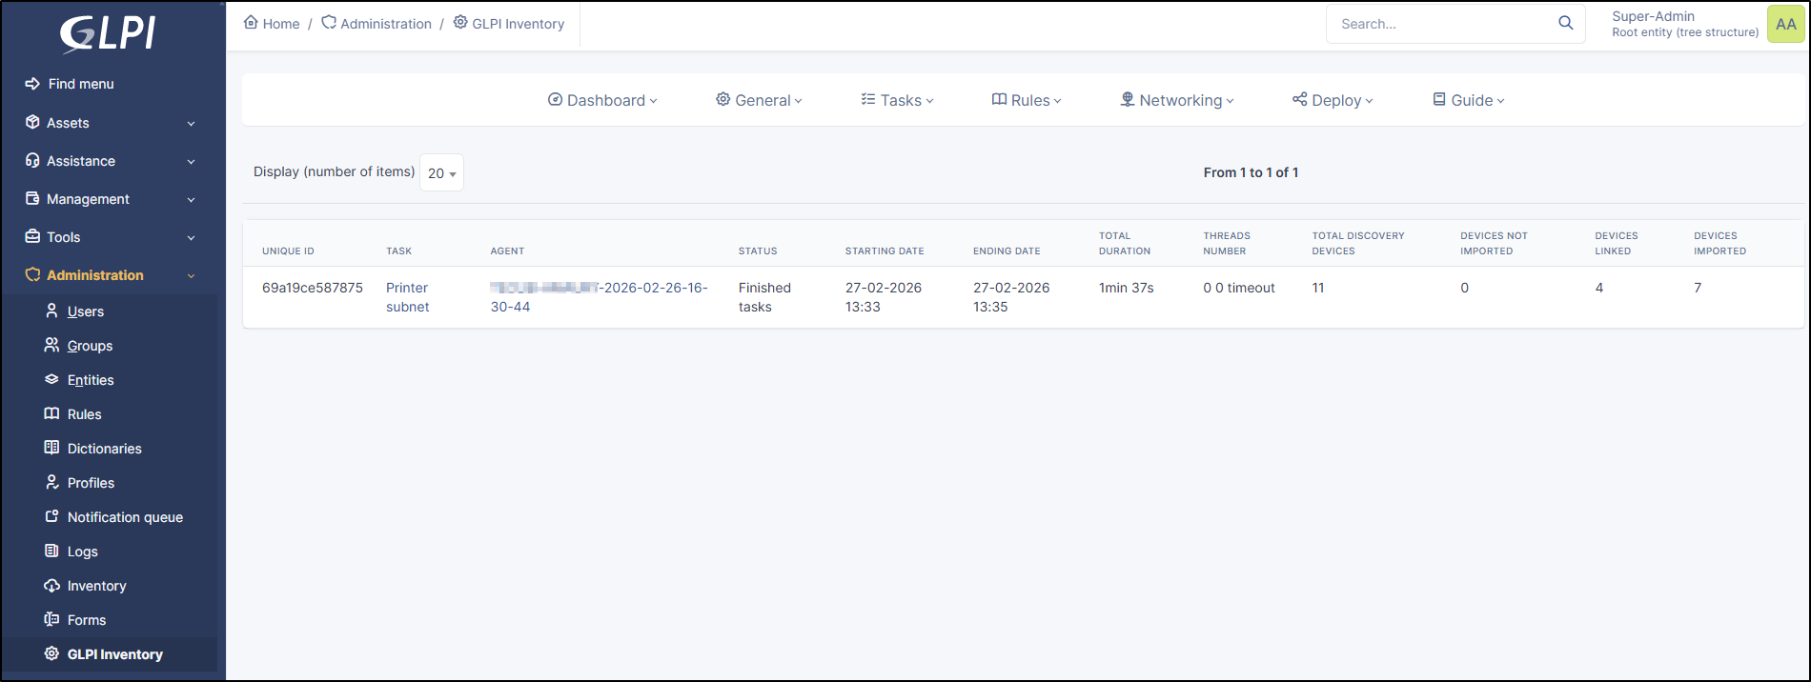The width and height of the screenshot is (1811, 682).
Task: Open the Tasks dropdown menu
Action: coord(897,100)
